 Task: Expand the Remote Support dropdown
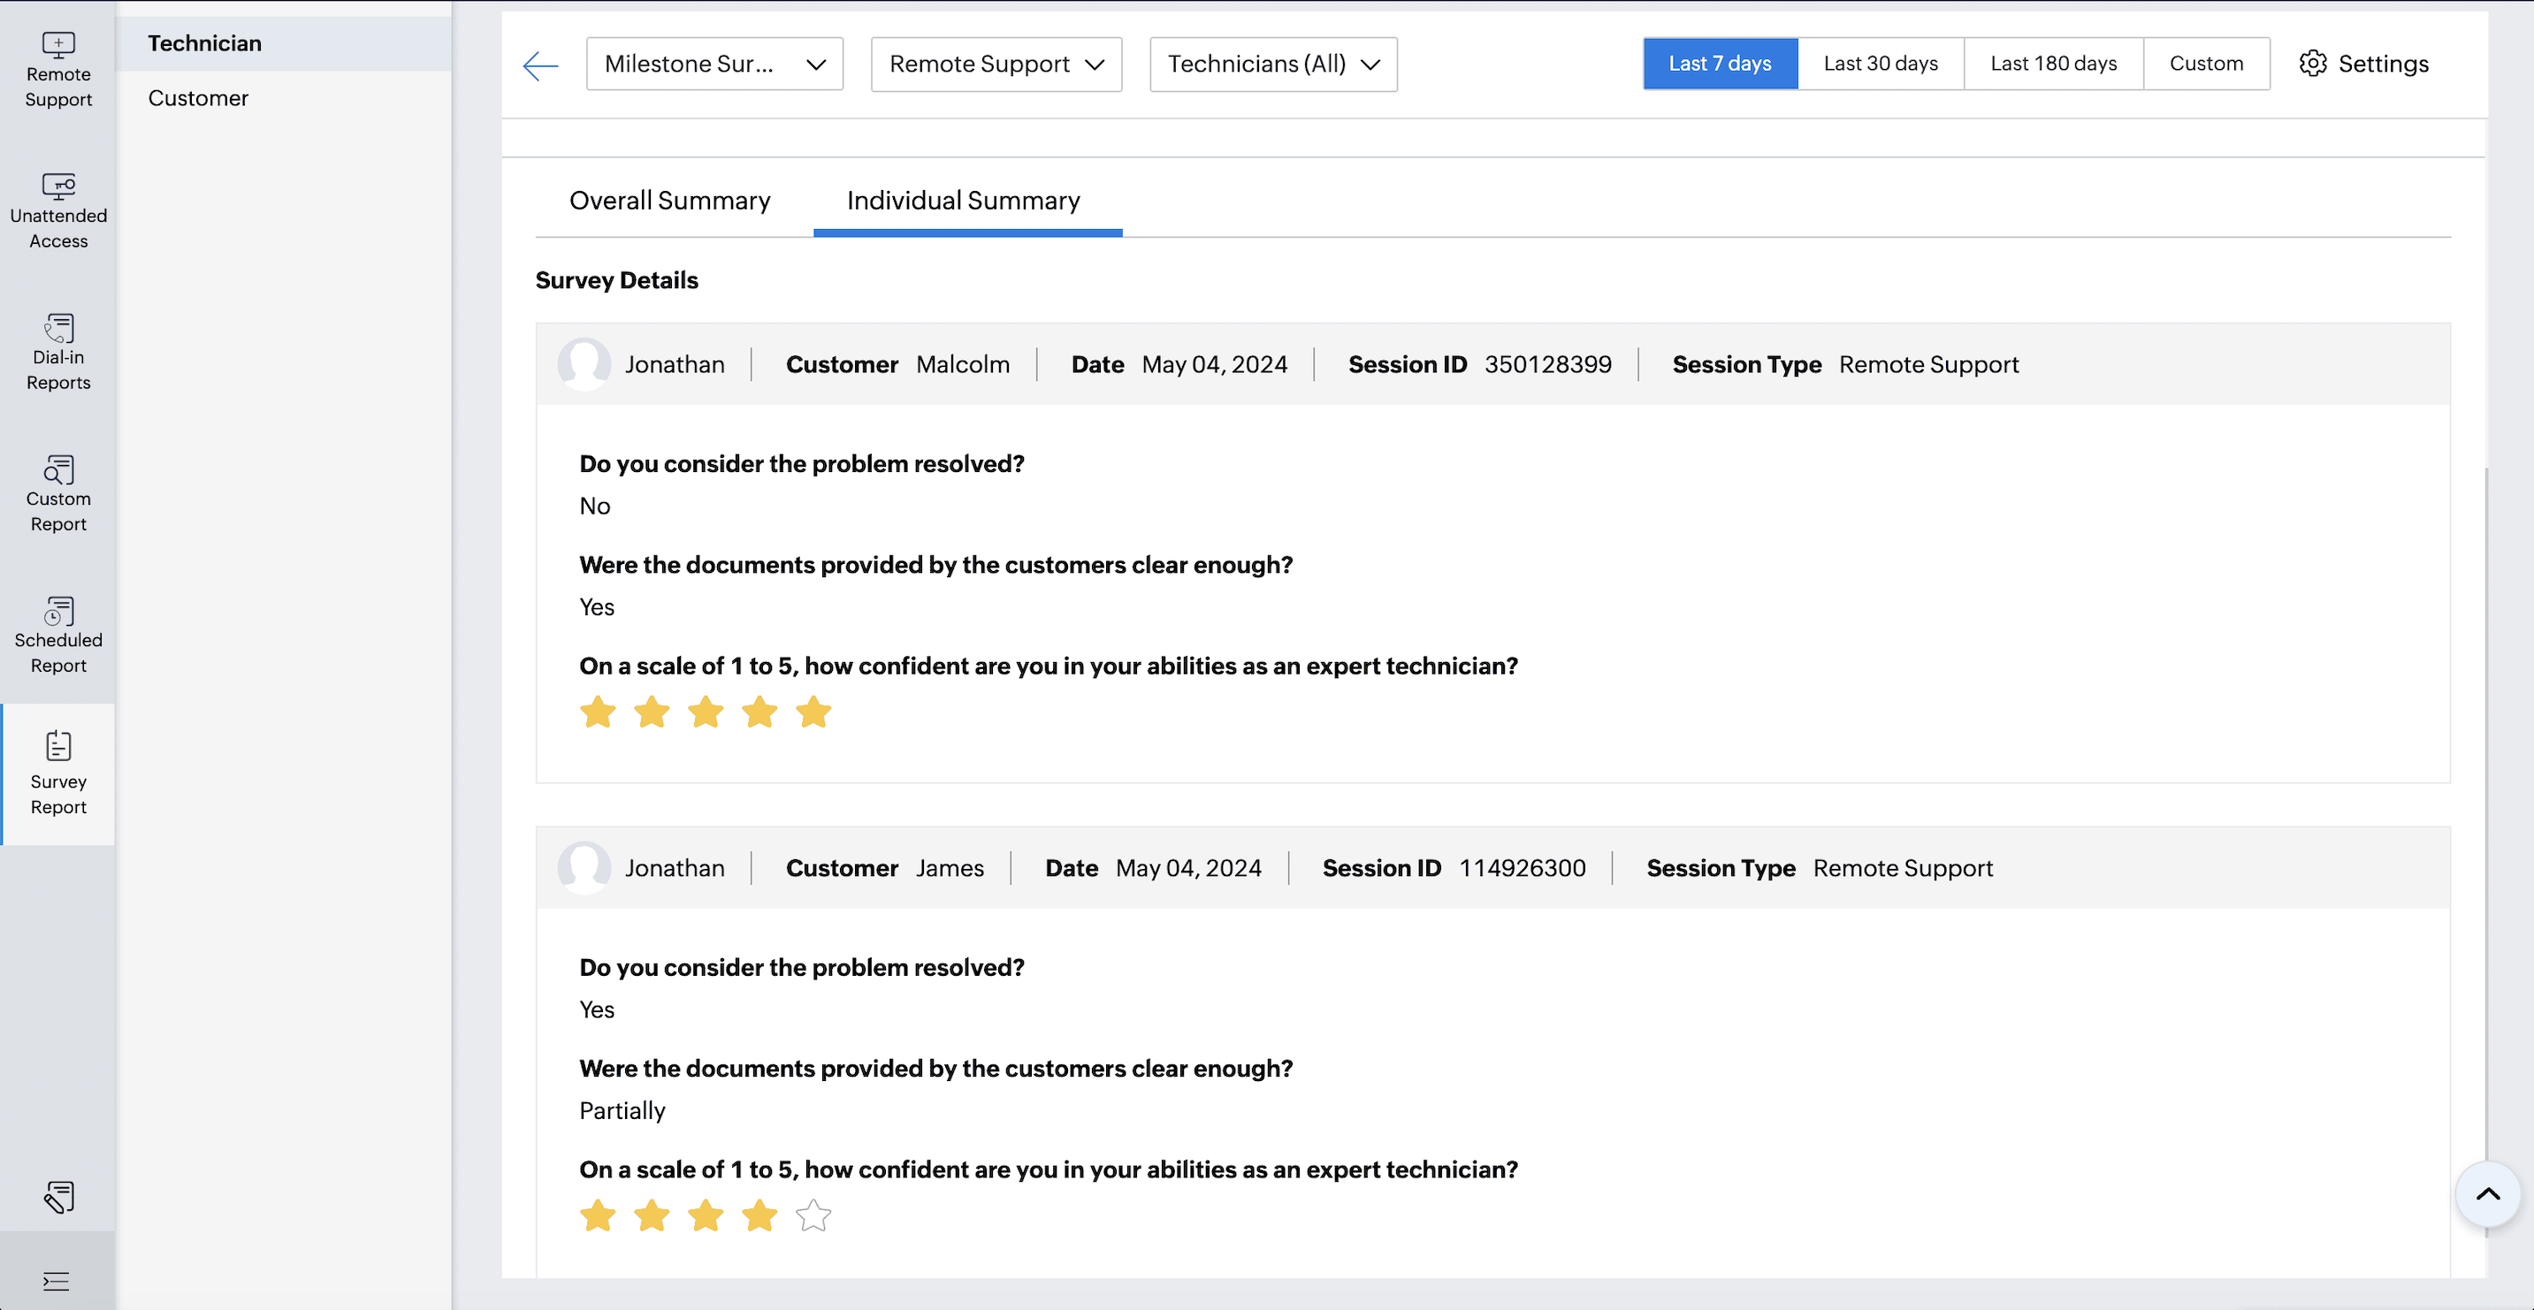click(996, 64)
